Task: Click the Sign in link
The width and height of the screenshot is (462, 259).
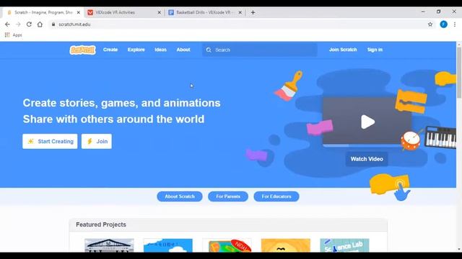Action: (x=375, y=50)
